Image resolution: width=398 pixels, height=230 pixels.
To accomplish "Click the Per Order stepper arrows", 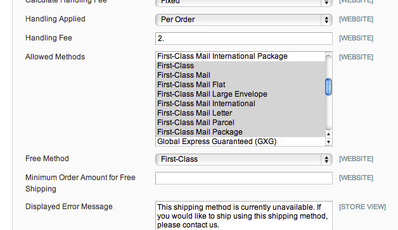I will (326, 20).
